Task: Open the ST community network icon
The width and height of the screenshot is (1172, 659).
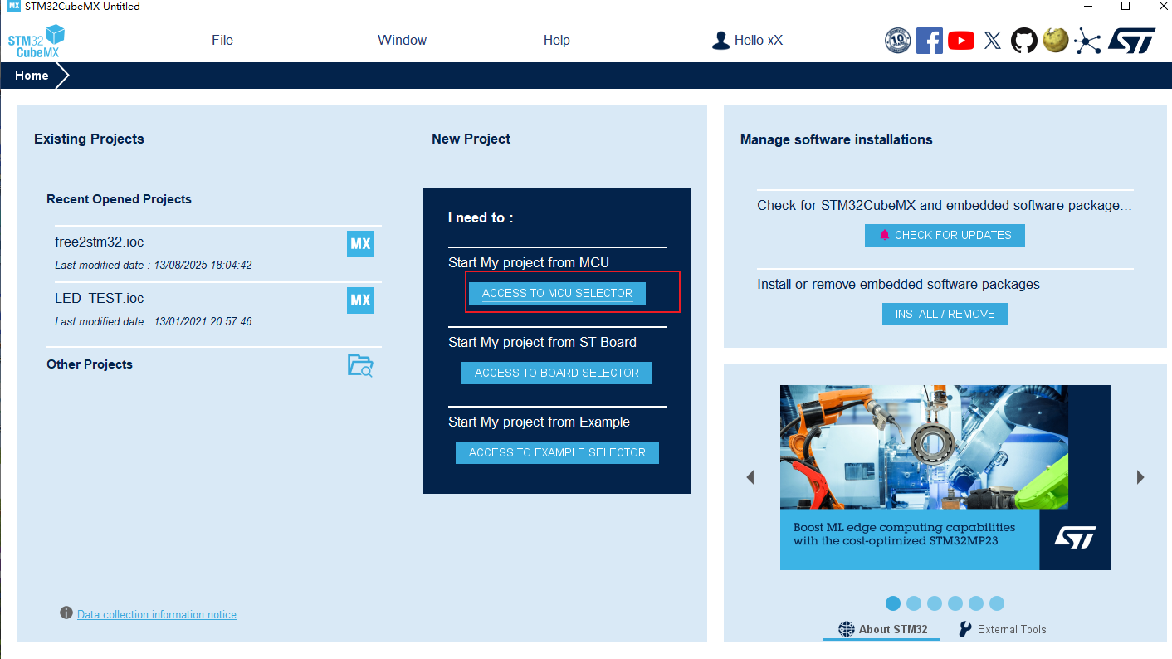Action: click(x=1087, y=41)
